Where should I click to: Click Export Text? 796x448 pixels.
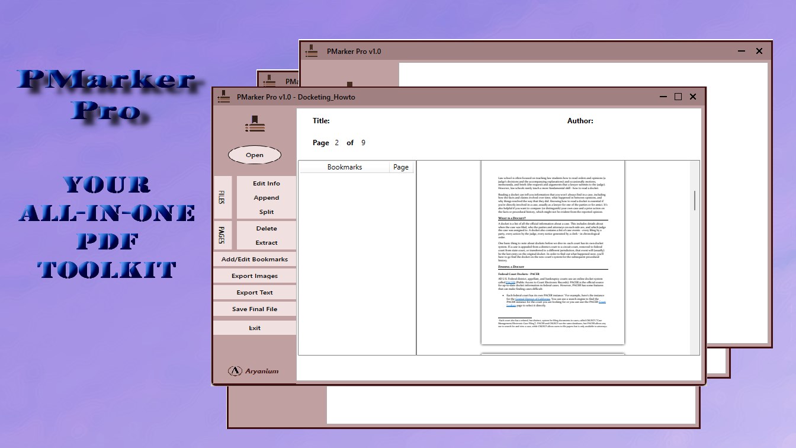pos(255,293)
